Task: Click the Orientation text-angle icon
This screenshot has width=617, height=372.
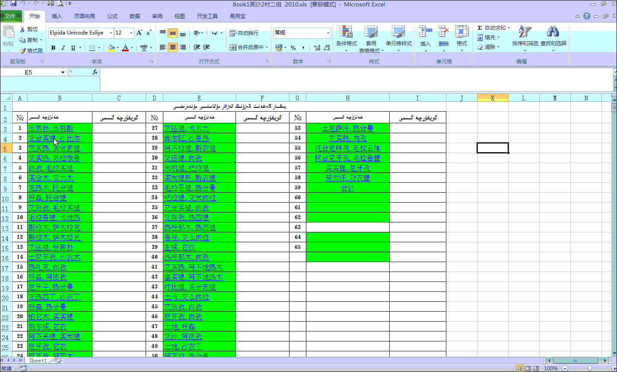Action: pos(197,33)
